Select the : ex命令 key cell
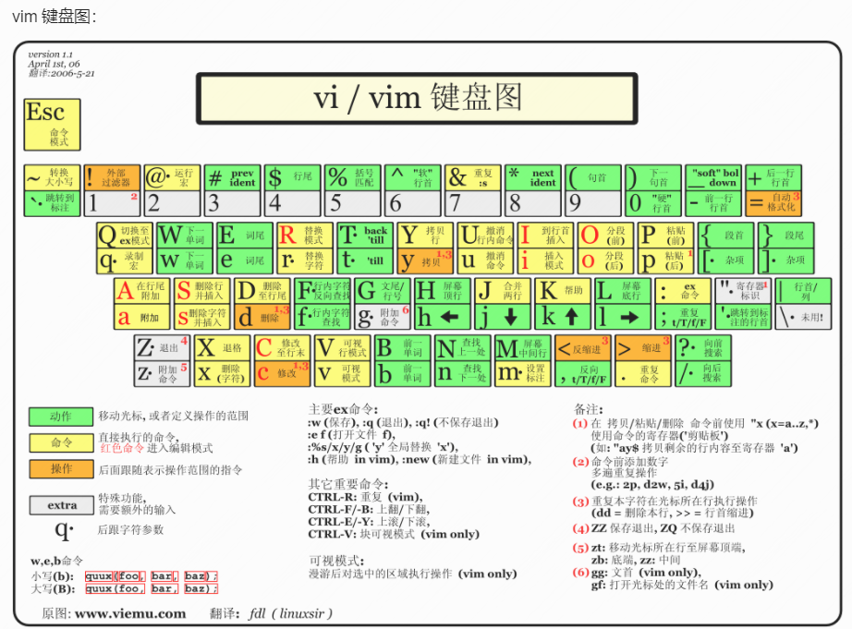The image size is (852, 629). [683, 291]
